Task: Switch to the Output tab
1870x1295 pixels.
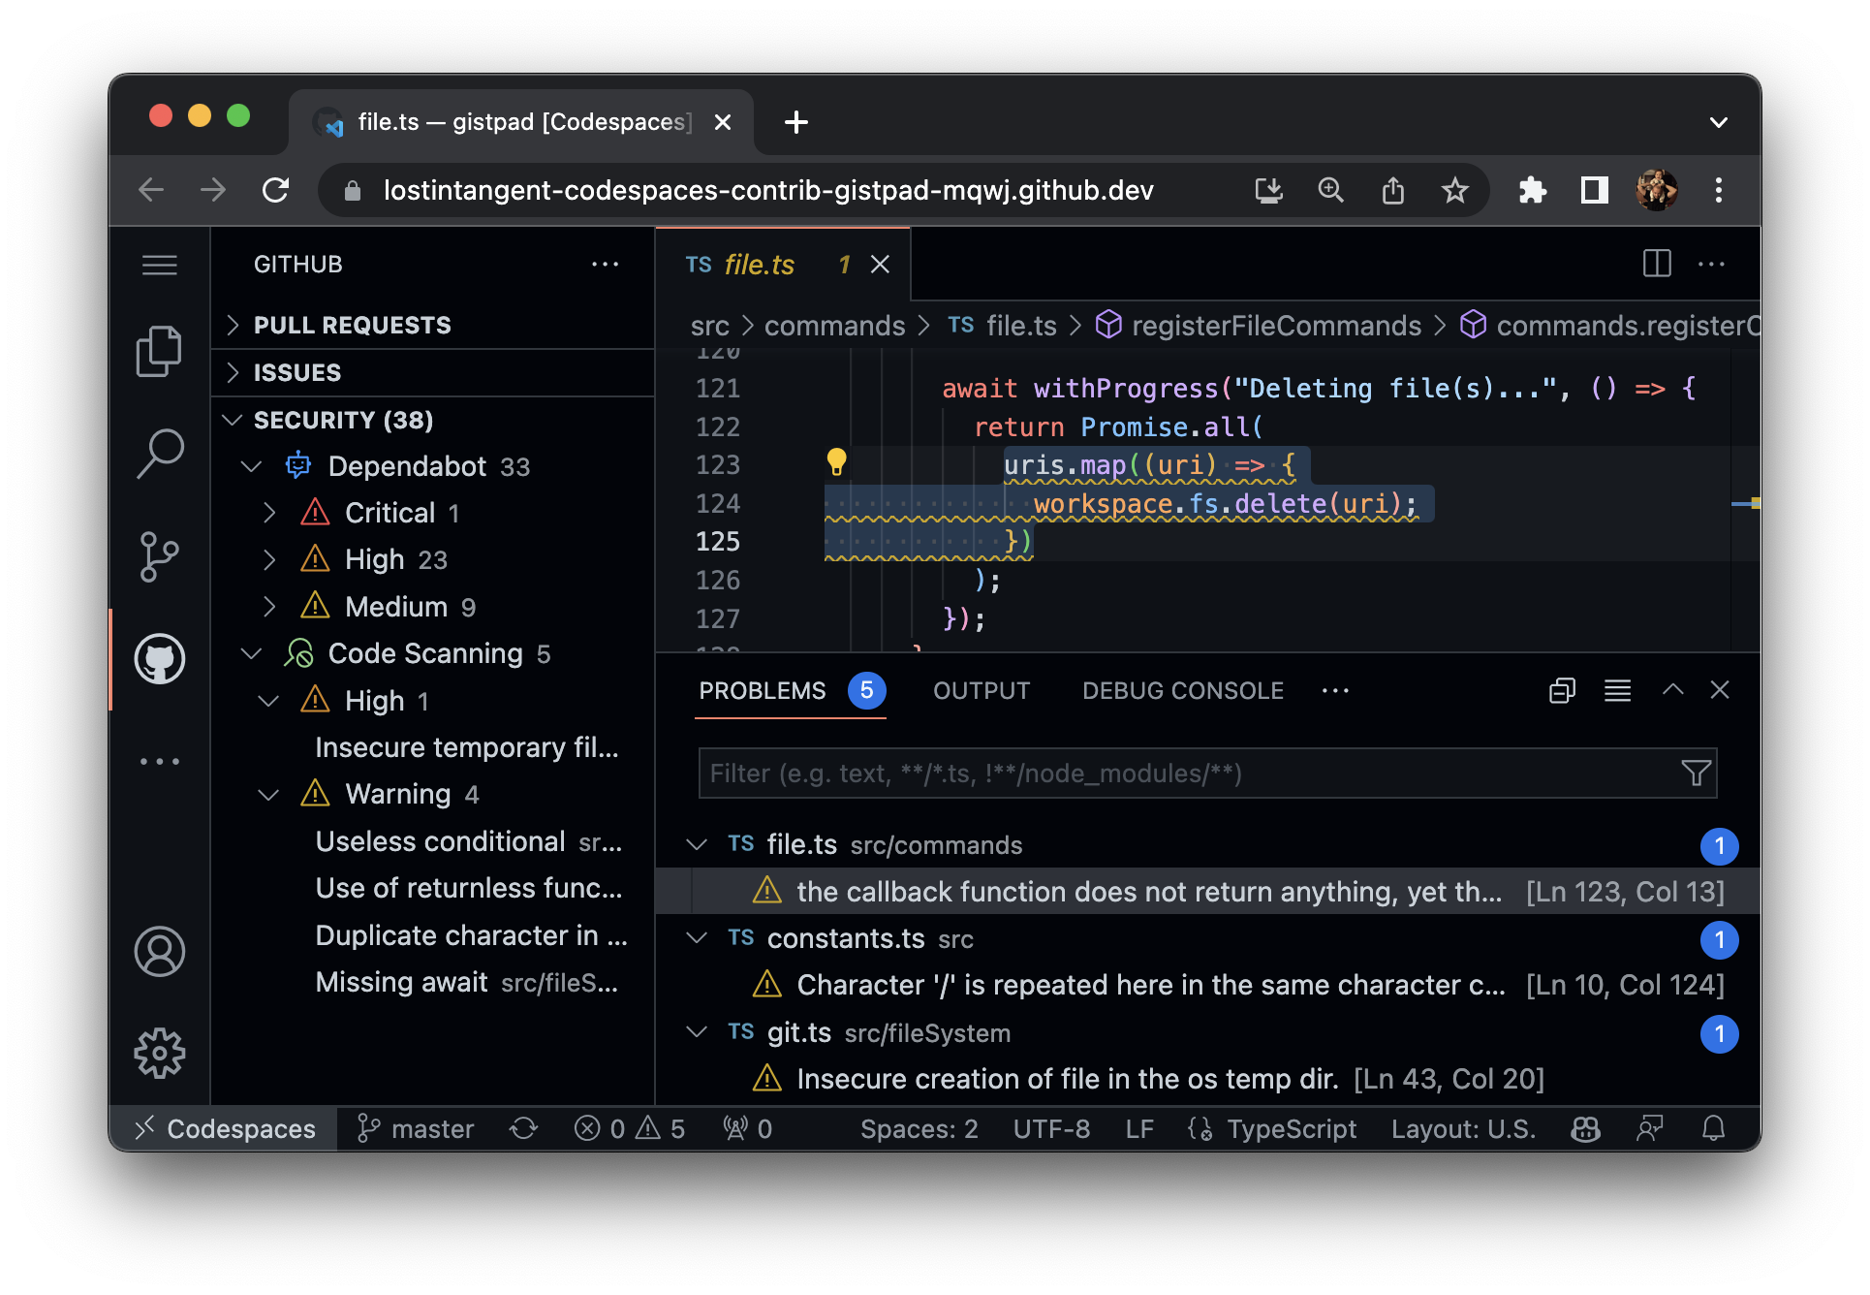Action: coord(981,690)
